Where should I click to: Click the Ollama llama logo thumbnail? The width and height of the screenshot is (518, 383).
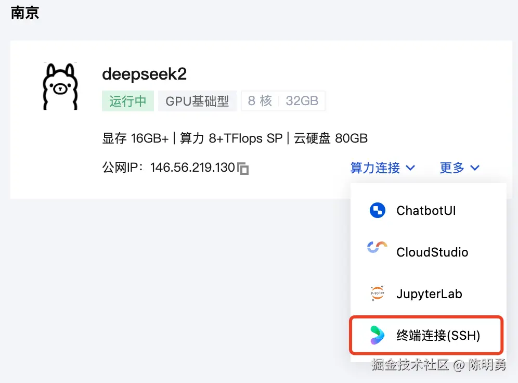60,86
